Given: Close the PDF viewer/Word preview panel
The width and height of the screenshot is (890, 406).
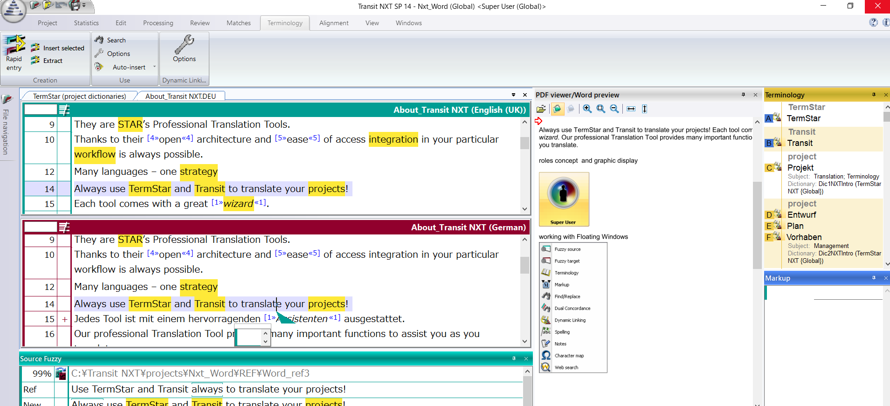Looking at the screenshot, I should [x=756, y=95].
